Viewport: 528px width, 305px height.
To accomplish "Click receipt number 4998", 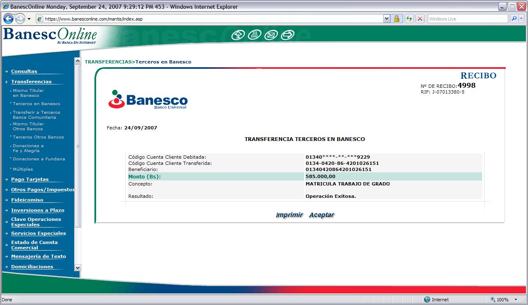I will coord(467,85).
